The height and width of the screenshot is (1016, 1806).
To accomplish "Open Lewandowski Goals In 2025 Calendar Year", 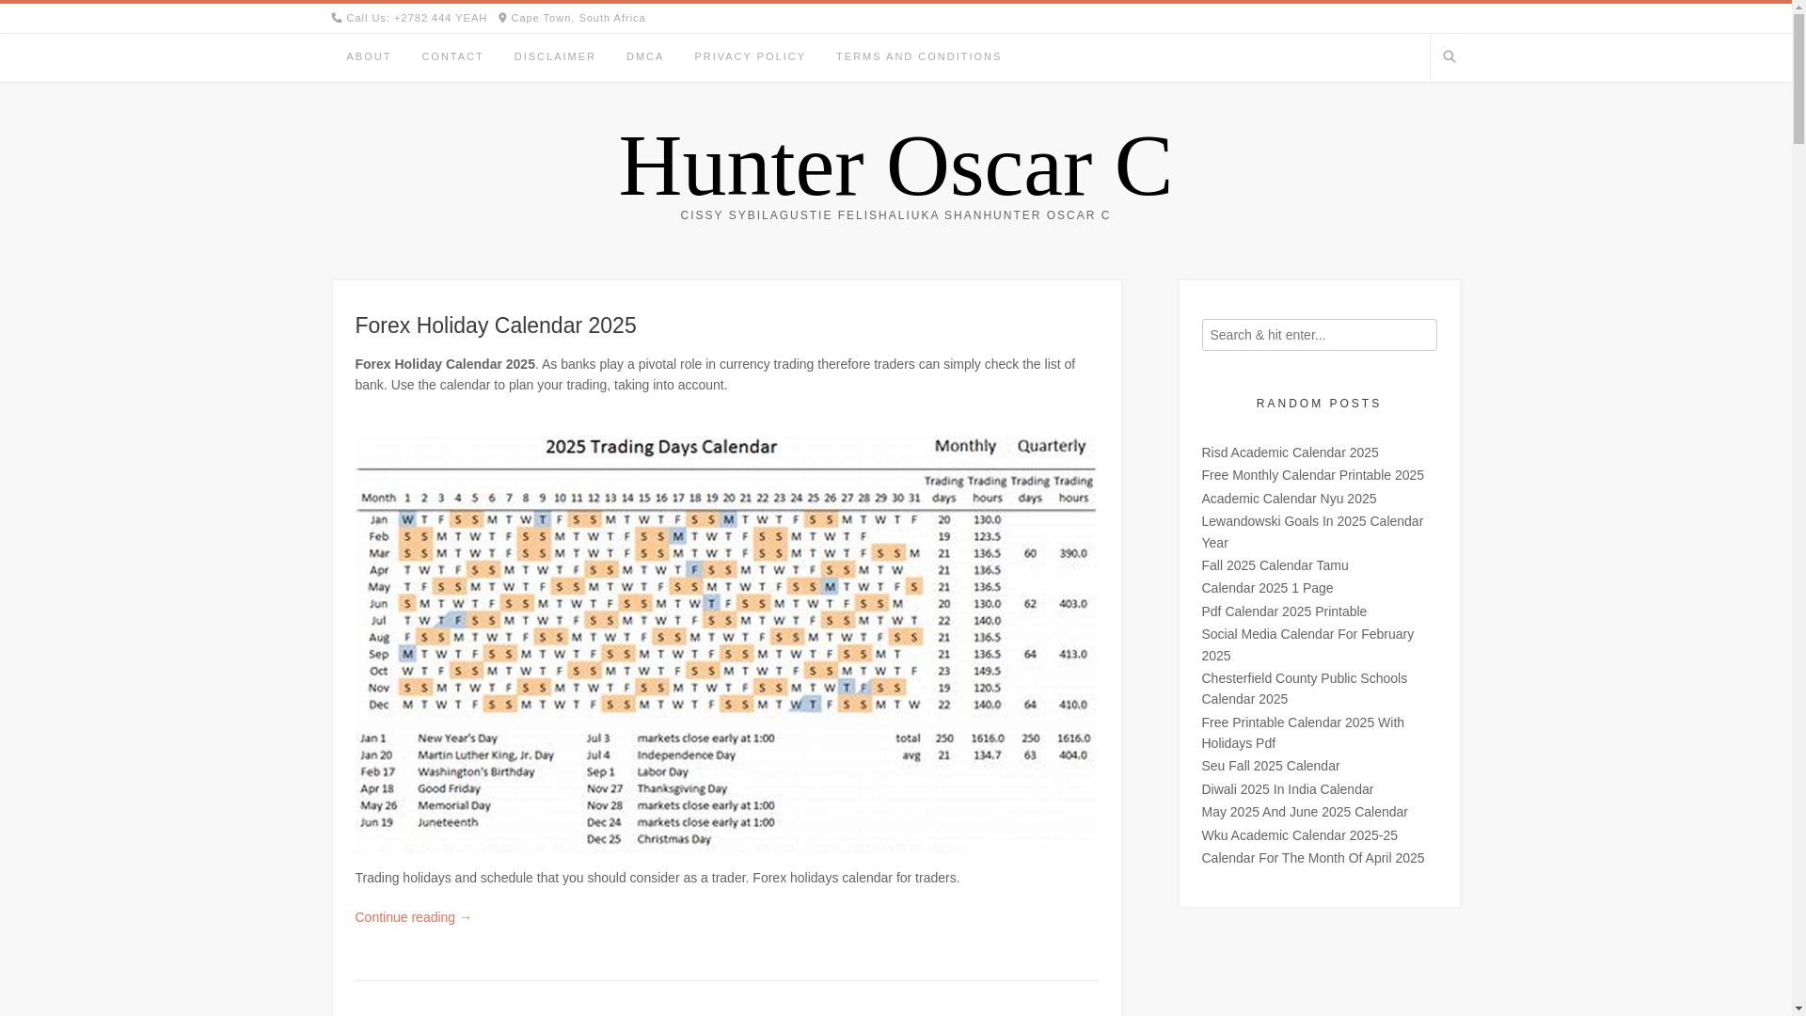I will click(x=1312, y=532).
